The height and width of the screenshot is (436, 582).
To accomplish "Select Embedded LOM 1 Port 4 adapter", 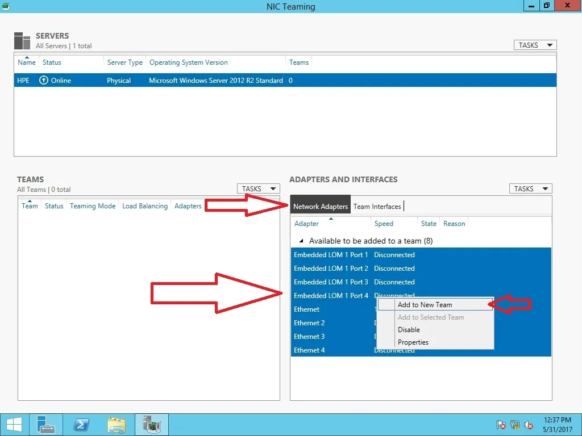I will click(421, 295).
